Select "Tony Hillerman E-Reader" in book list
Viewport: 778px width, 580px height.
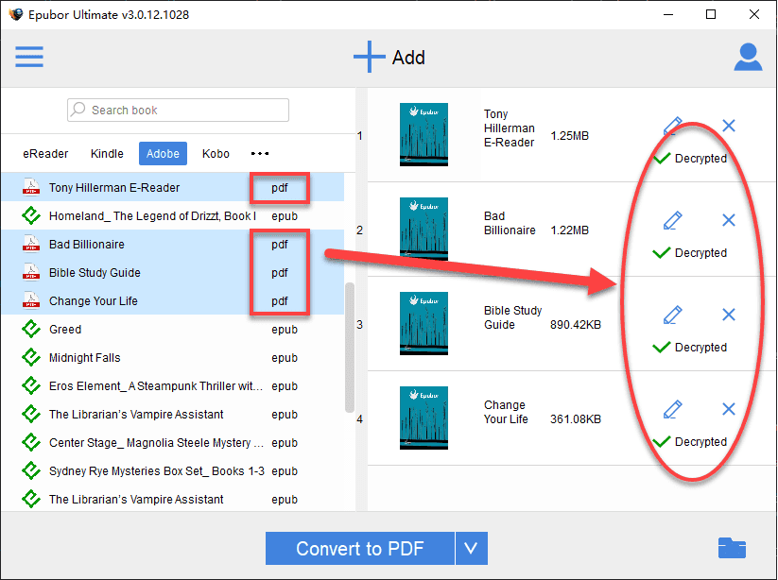pyautogui.click(x=173, y=187)
